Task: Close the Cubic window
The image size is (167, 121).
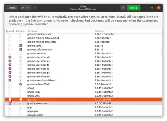Action: (159, 8)
